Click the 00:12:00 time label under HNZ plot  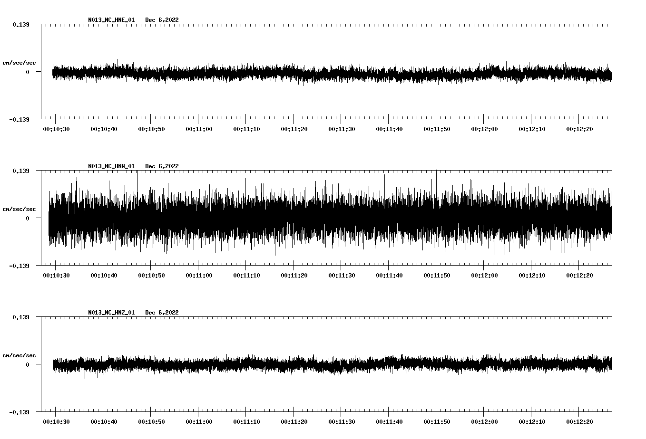[x=484, y=421]
